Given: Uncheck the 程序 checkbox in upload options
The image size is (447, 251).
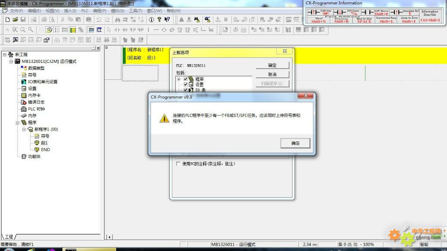Looking at the screenshot, I should click(x=186, y=79).
